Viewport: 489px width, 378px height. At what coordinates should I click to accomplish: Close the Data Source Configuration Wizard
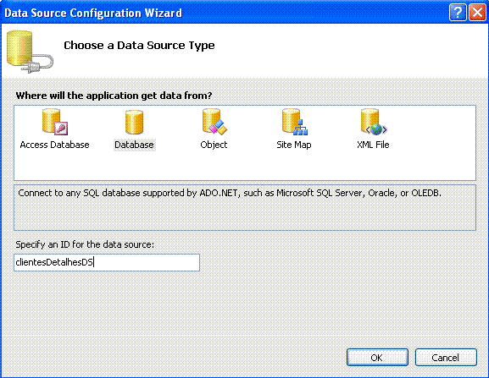pos(477,13)
